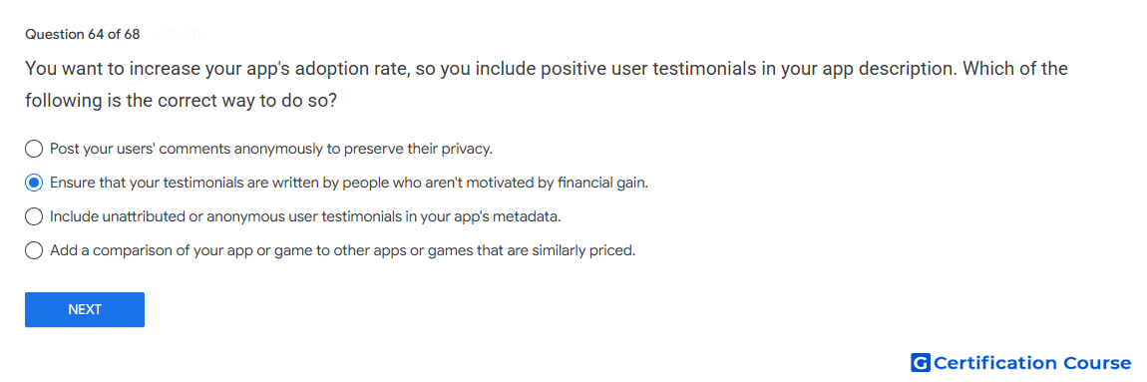Choose the 'Include unattributed or anonymous' radio option
Screen dimensions: 1147x382
(x=34, y=216)
